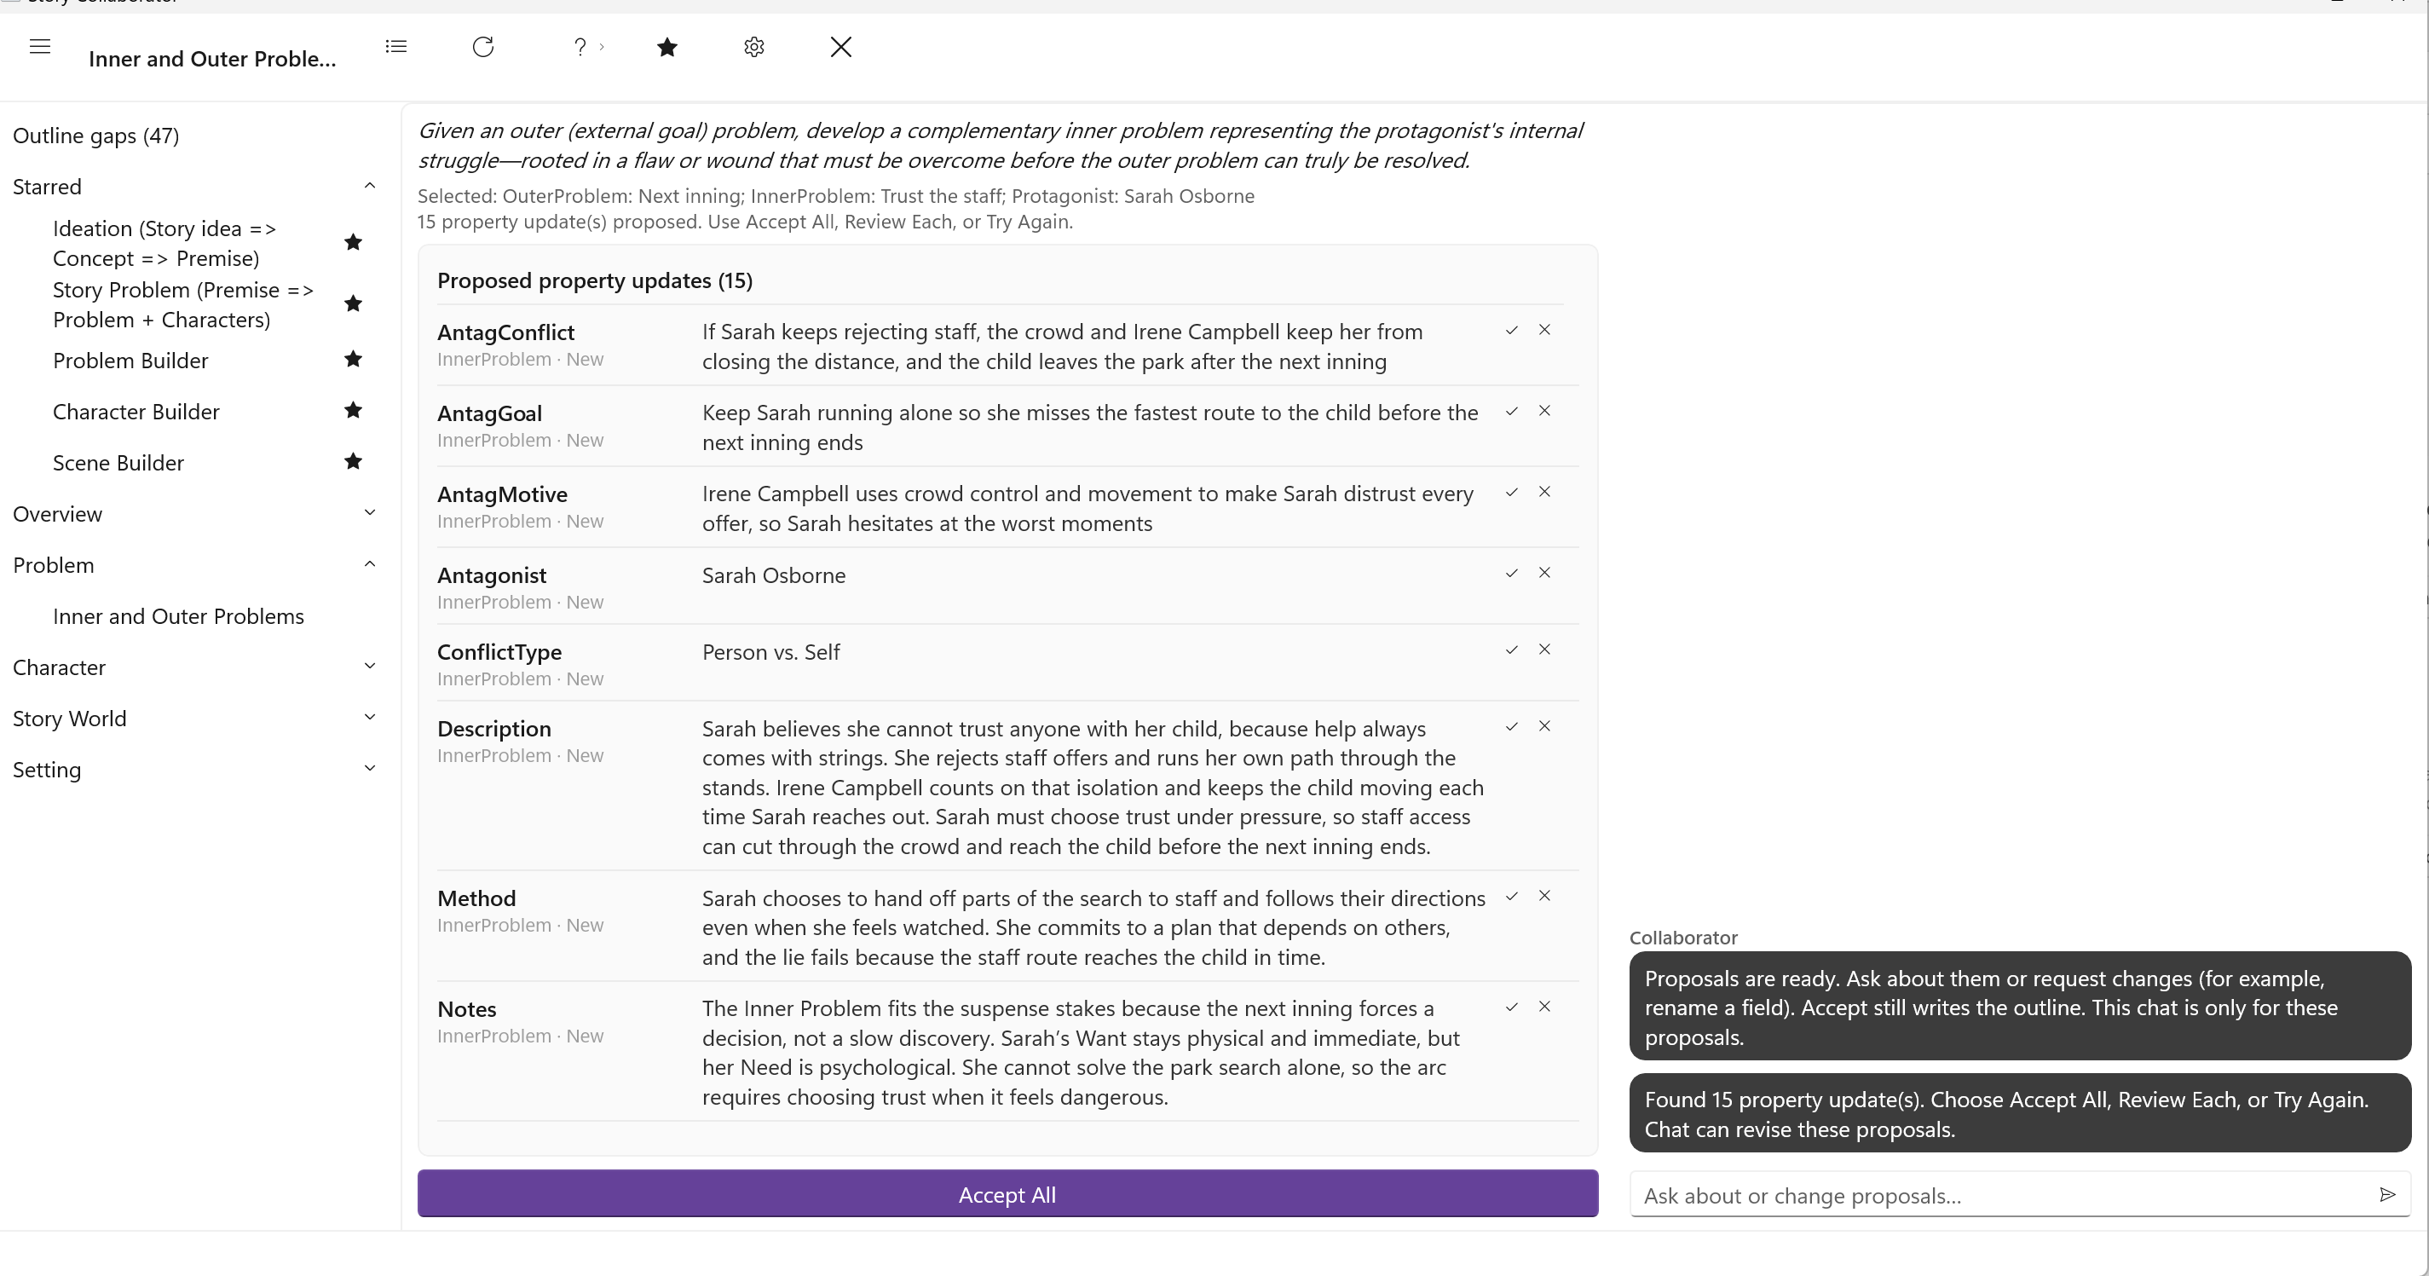This screenshot has width=2429, height=1276.
Task: Accept the ConflictType proposal checkmark
Action: pos(1512,650)
